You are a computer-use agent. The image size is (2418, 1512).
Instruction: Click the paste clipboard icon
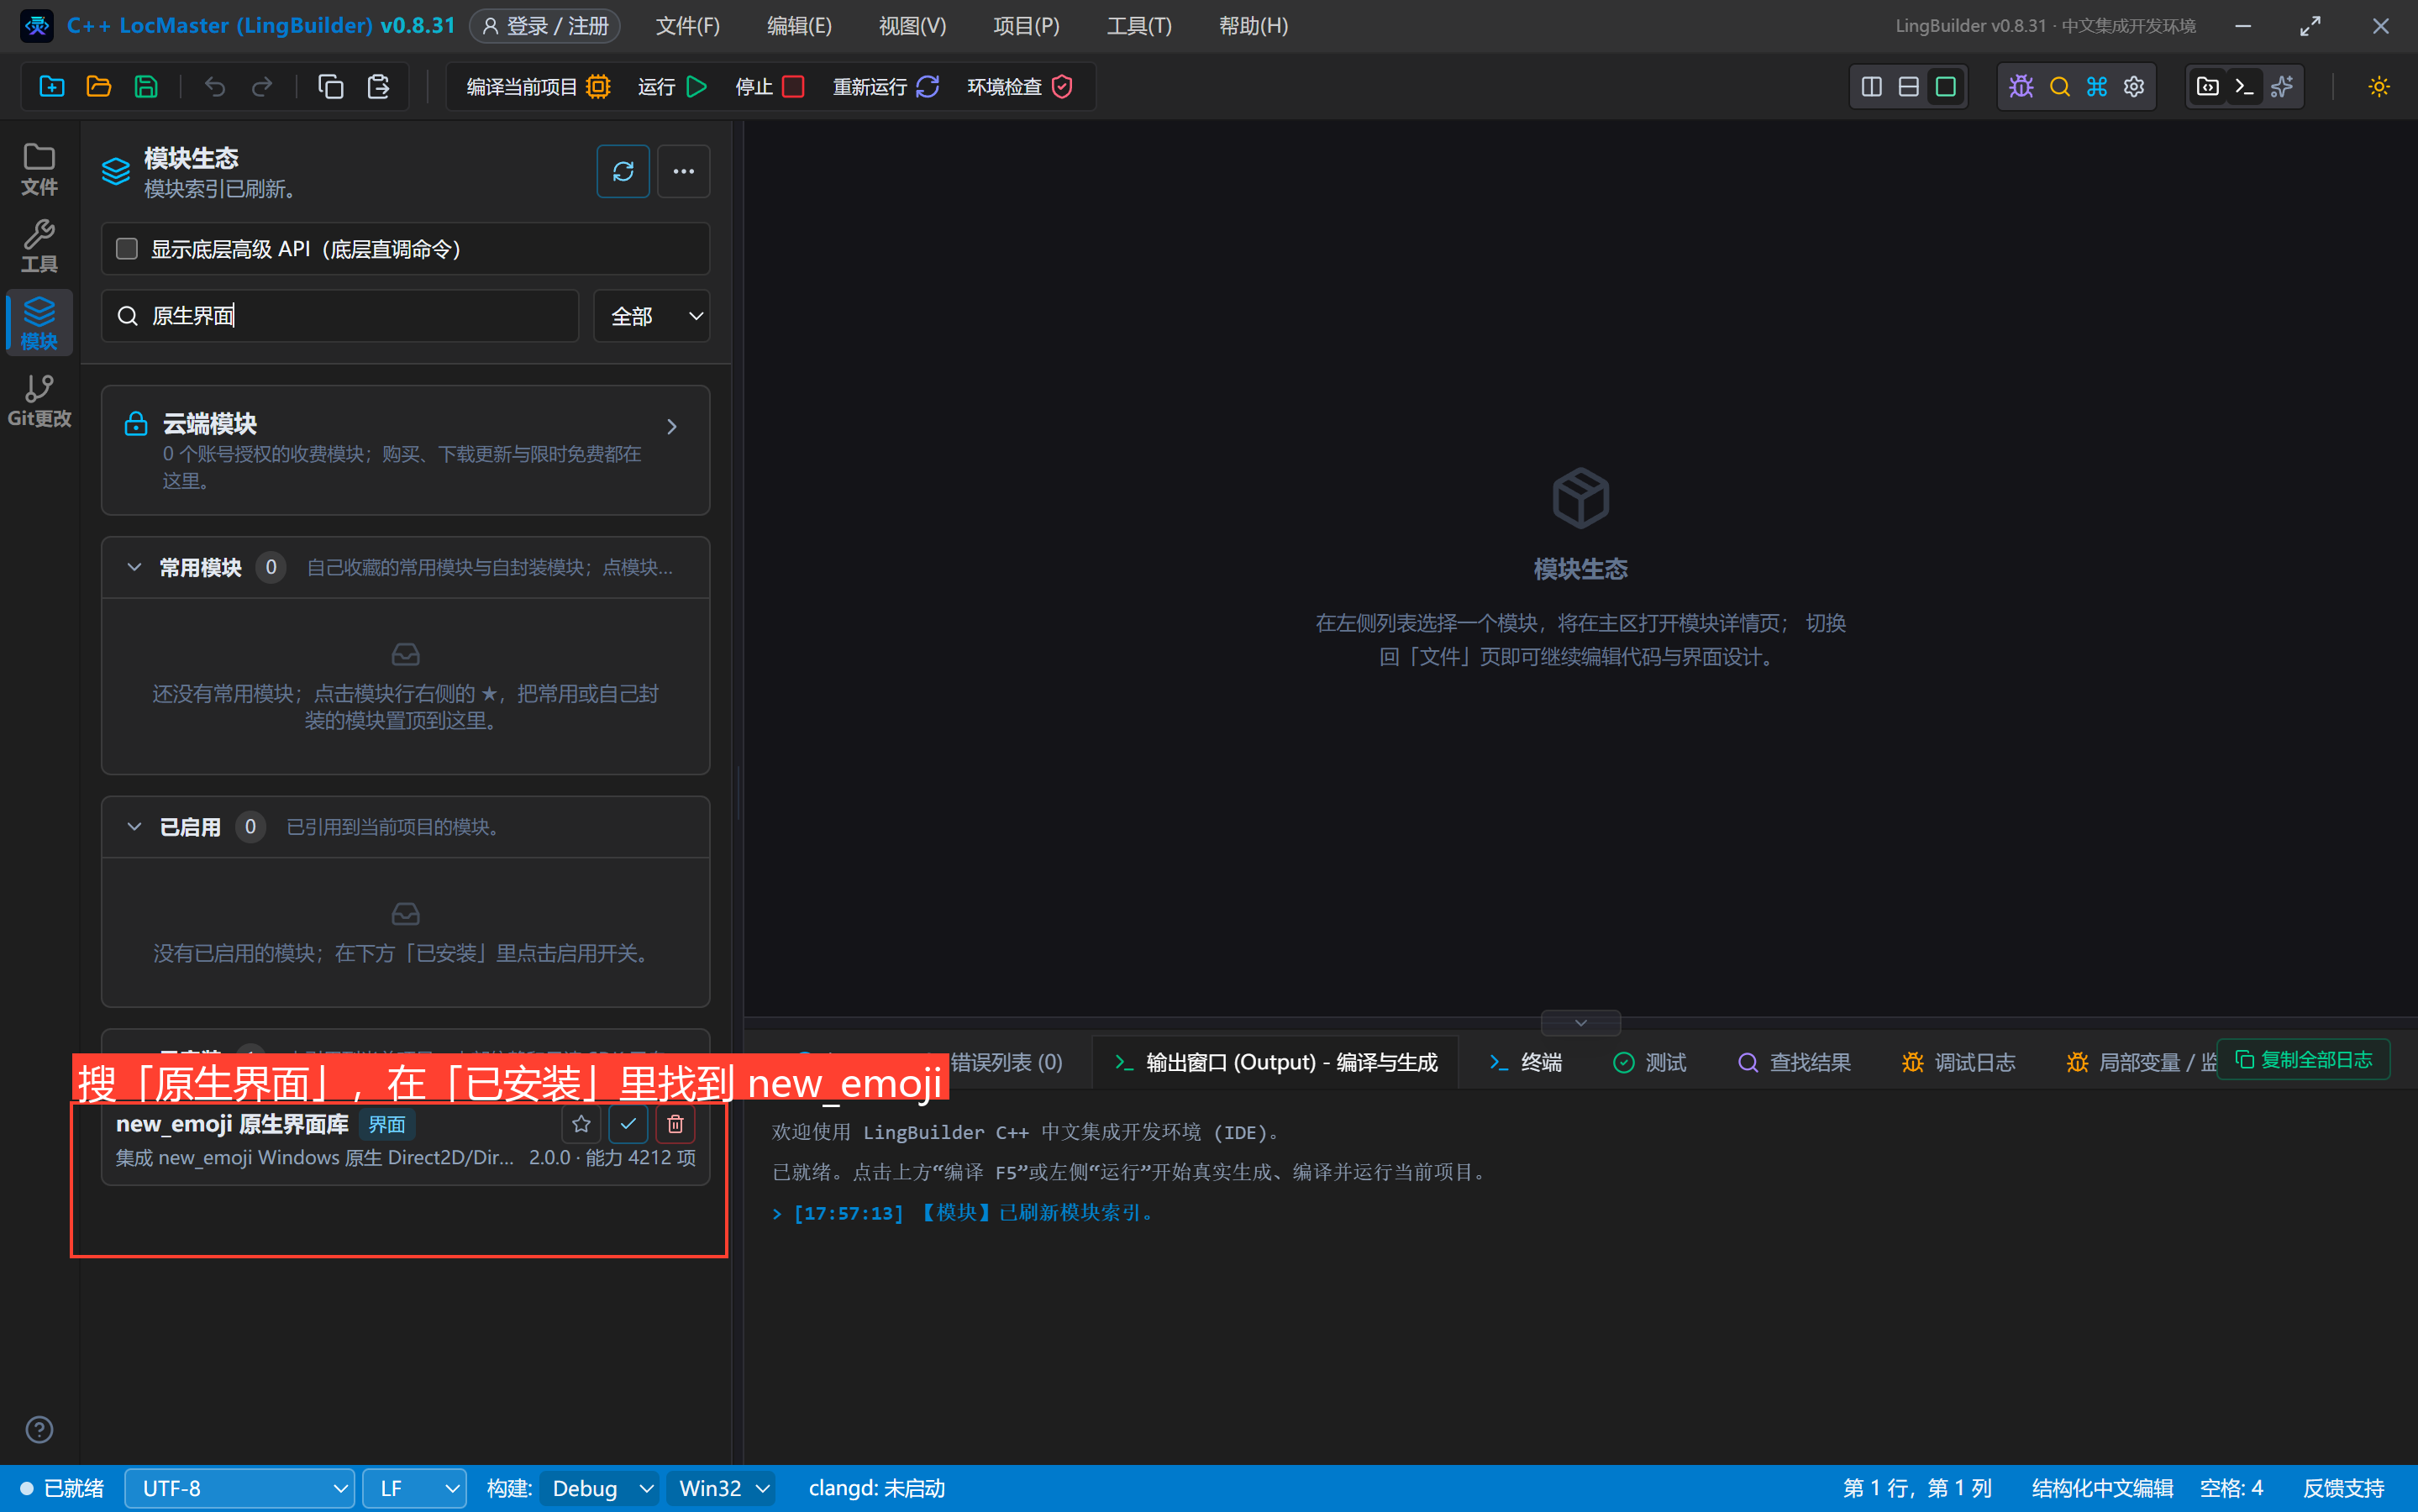click(378, 87)
